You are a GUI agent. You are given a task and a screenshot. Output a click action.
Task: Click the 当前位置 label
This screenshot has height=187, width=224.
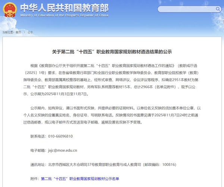[8, 32]
